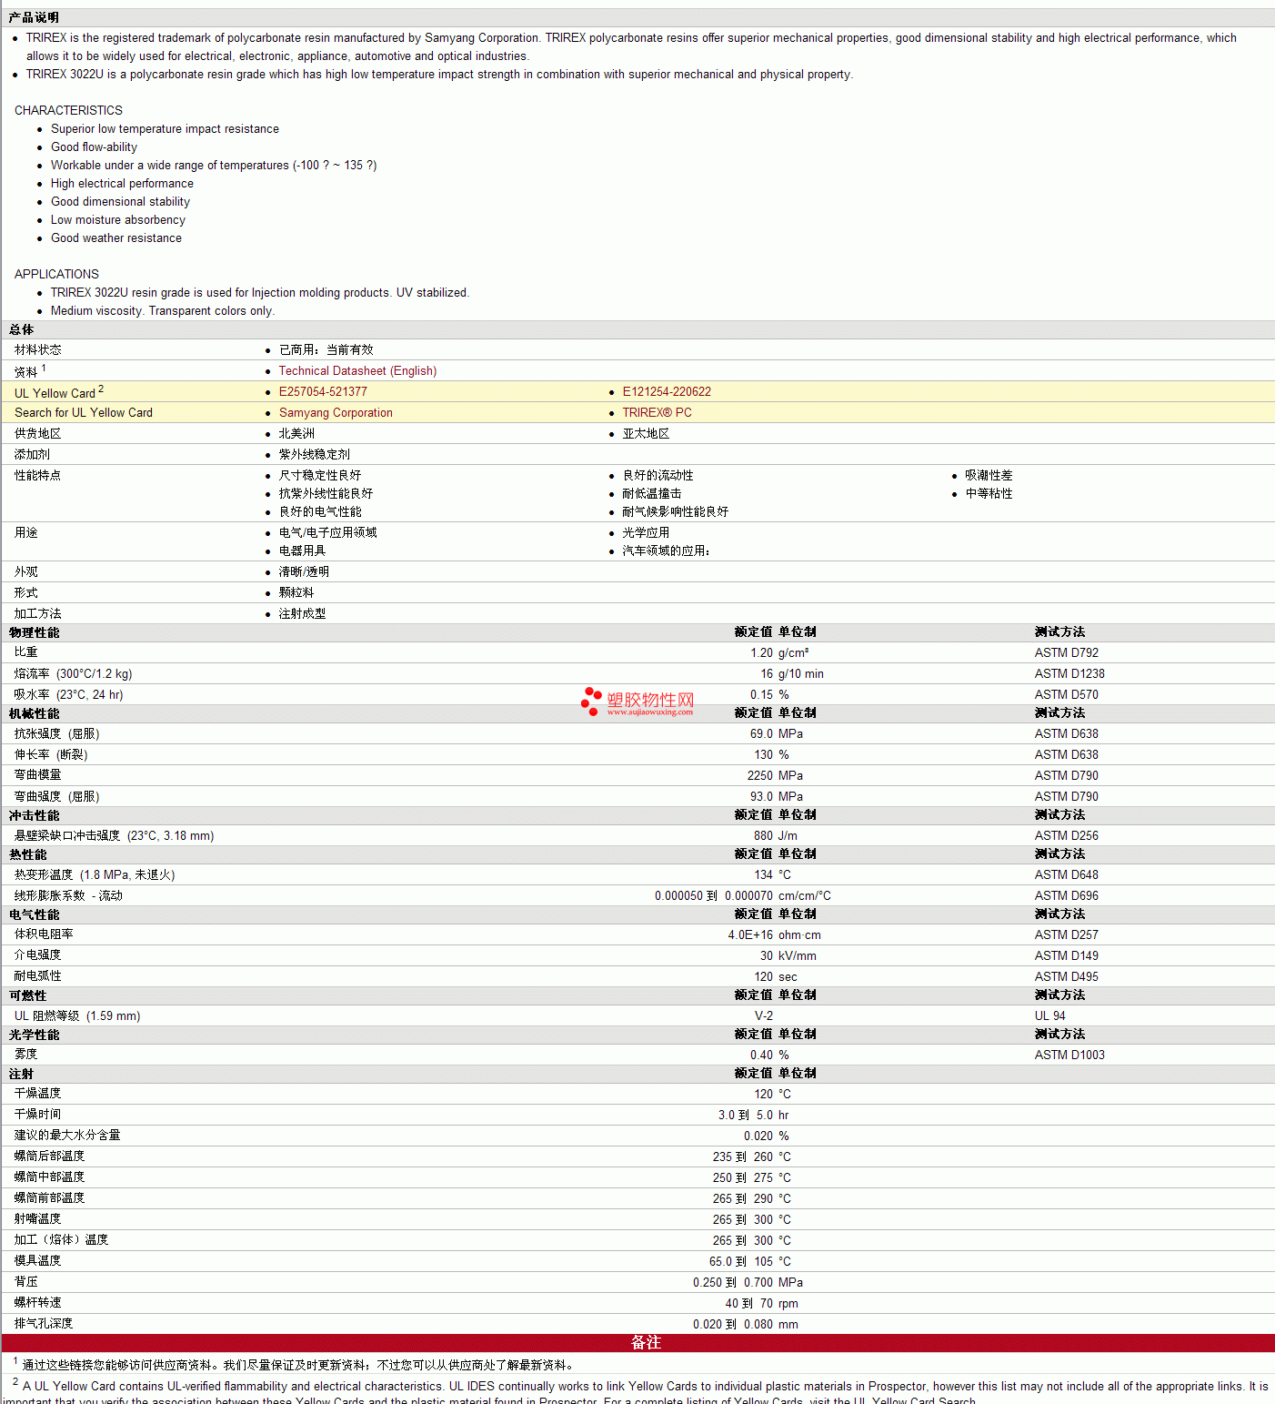This screenshot has width=1275, height=1404.
Task: Click the 比重 value 1.20
Action: [761, 653]
